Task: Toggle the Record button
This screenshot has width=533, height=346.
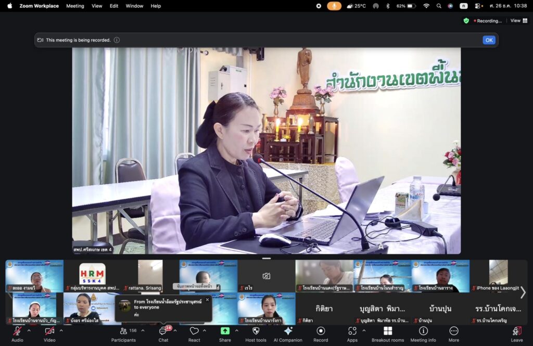Action: [321, 331]
